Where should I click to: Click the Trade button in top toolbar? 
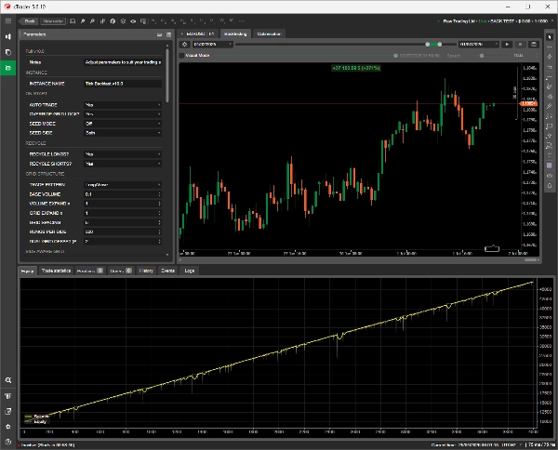point(28,20)
